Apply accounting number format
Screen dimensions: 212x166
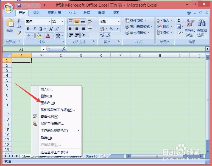pos(102,29)
